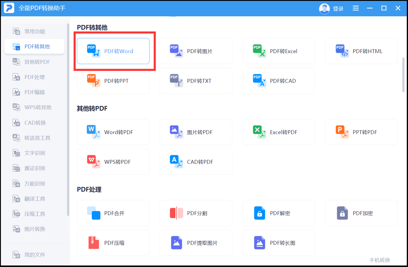Open the PDF压缩 compression tool
Image resolution: width=408 pixels, height=267 pixels.
pos(113,243)
